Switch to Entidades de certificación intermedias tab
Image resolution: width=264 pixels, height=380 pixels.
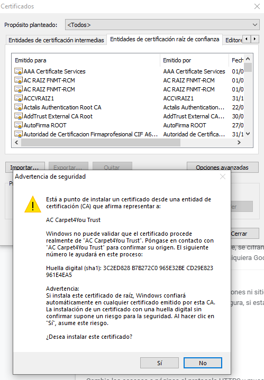[x=56, y=40]
